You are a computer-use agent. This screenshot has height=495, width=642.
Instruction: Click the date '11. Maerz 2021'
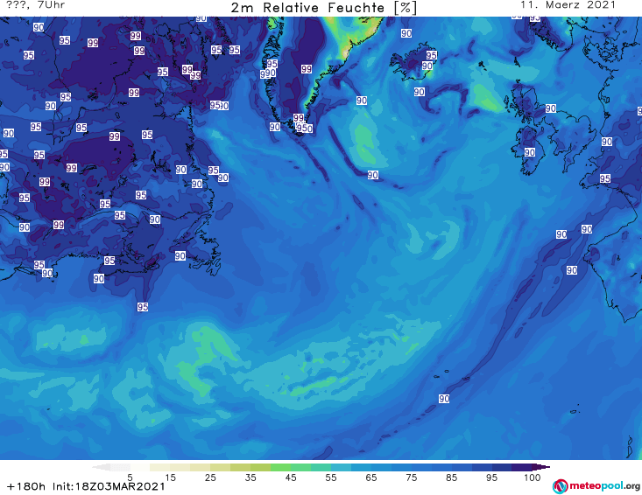[x=568, y=5]
